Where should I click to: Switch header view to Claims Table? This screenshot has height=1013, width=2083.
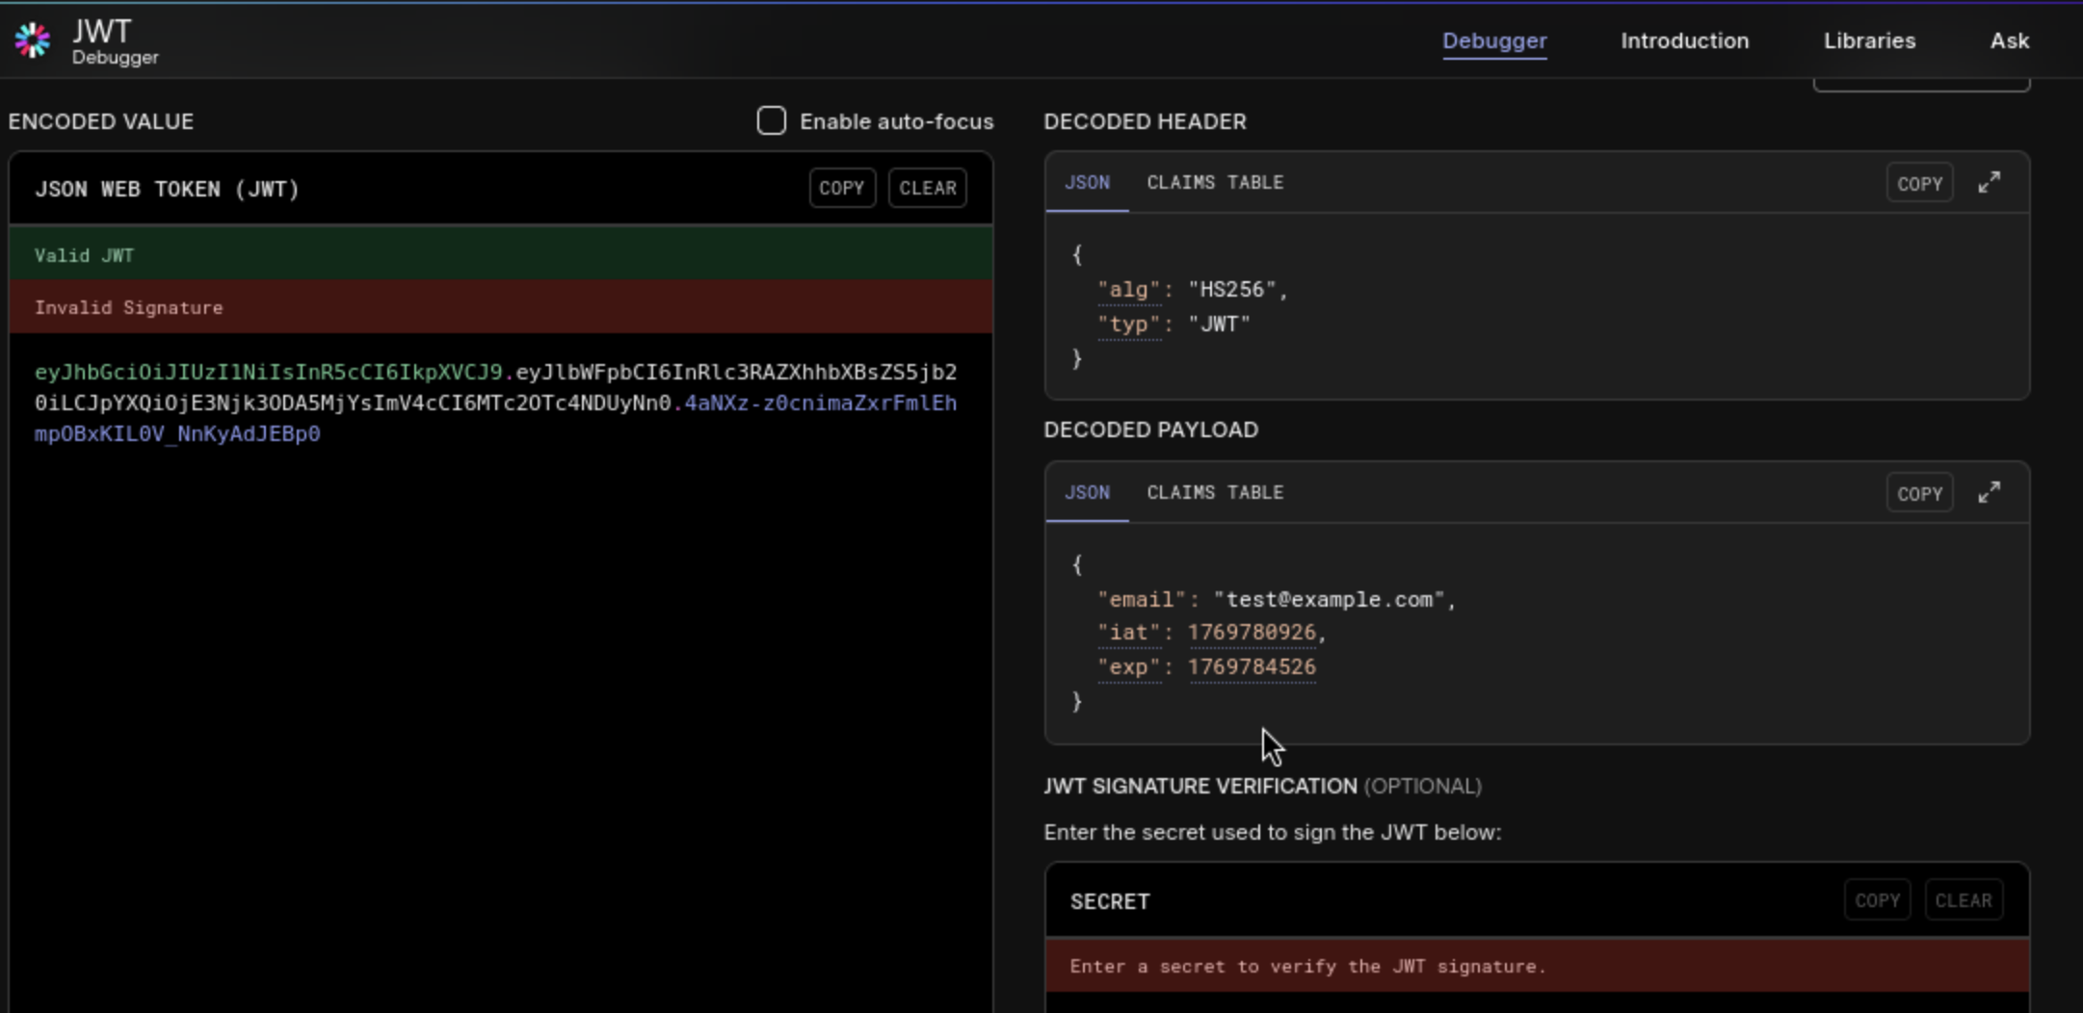point(1214,183)
